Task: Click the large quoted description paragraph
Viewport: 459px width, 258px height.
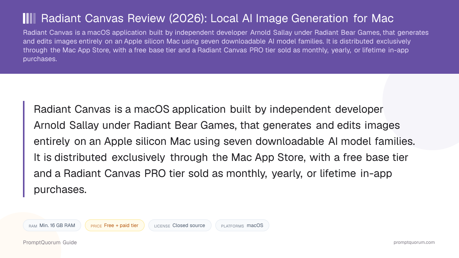Action: click(x=224, y=149)
